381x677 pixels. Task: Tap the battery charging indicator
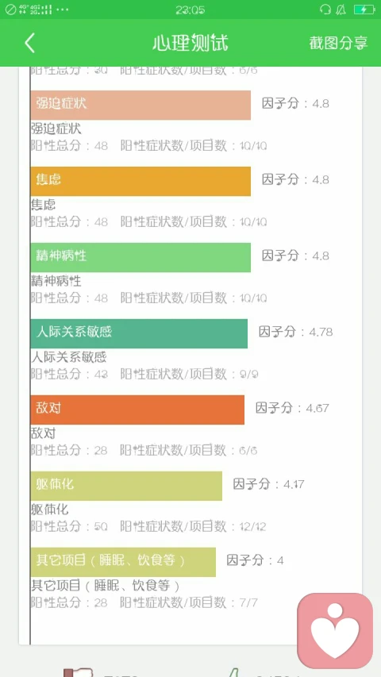[x=364, y=10]
